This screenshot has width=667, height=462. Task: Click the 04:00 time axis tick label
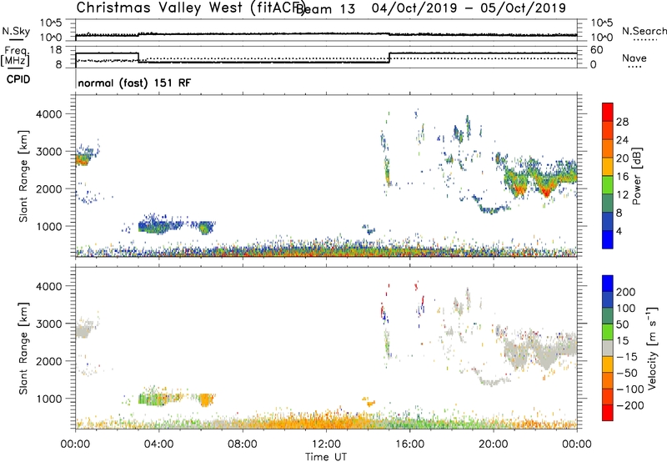158,444
